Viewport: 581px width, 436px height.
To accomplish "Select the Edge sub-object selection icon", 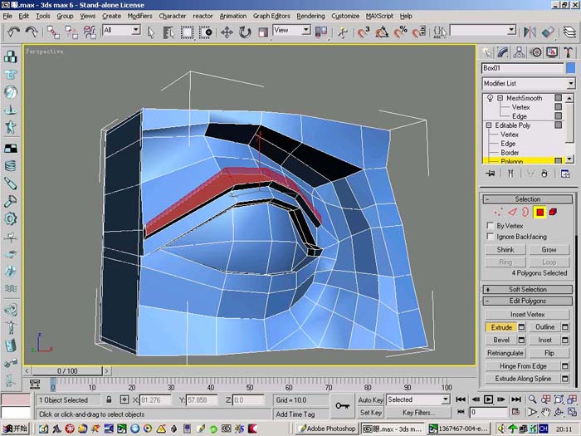I will click(x=512, y=212).
